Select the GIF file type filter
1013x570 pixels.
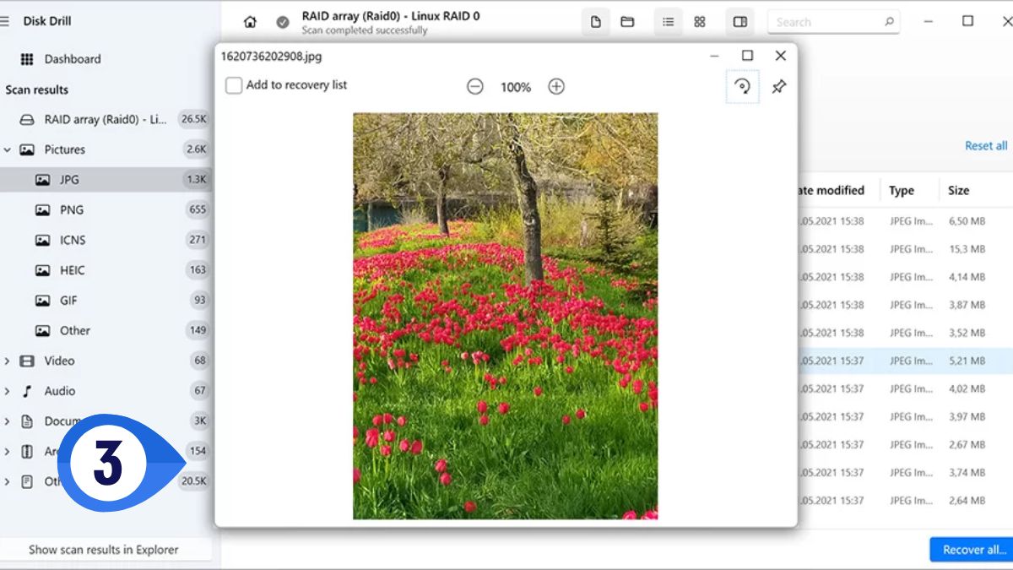[x=106, y=300]
